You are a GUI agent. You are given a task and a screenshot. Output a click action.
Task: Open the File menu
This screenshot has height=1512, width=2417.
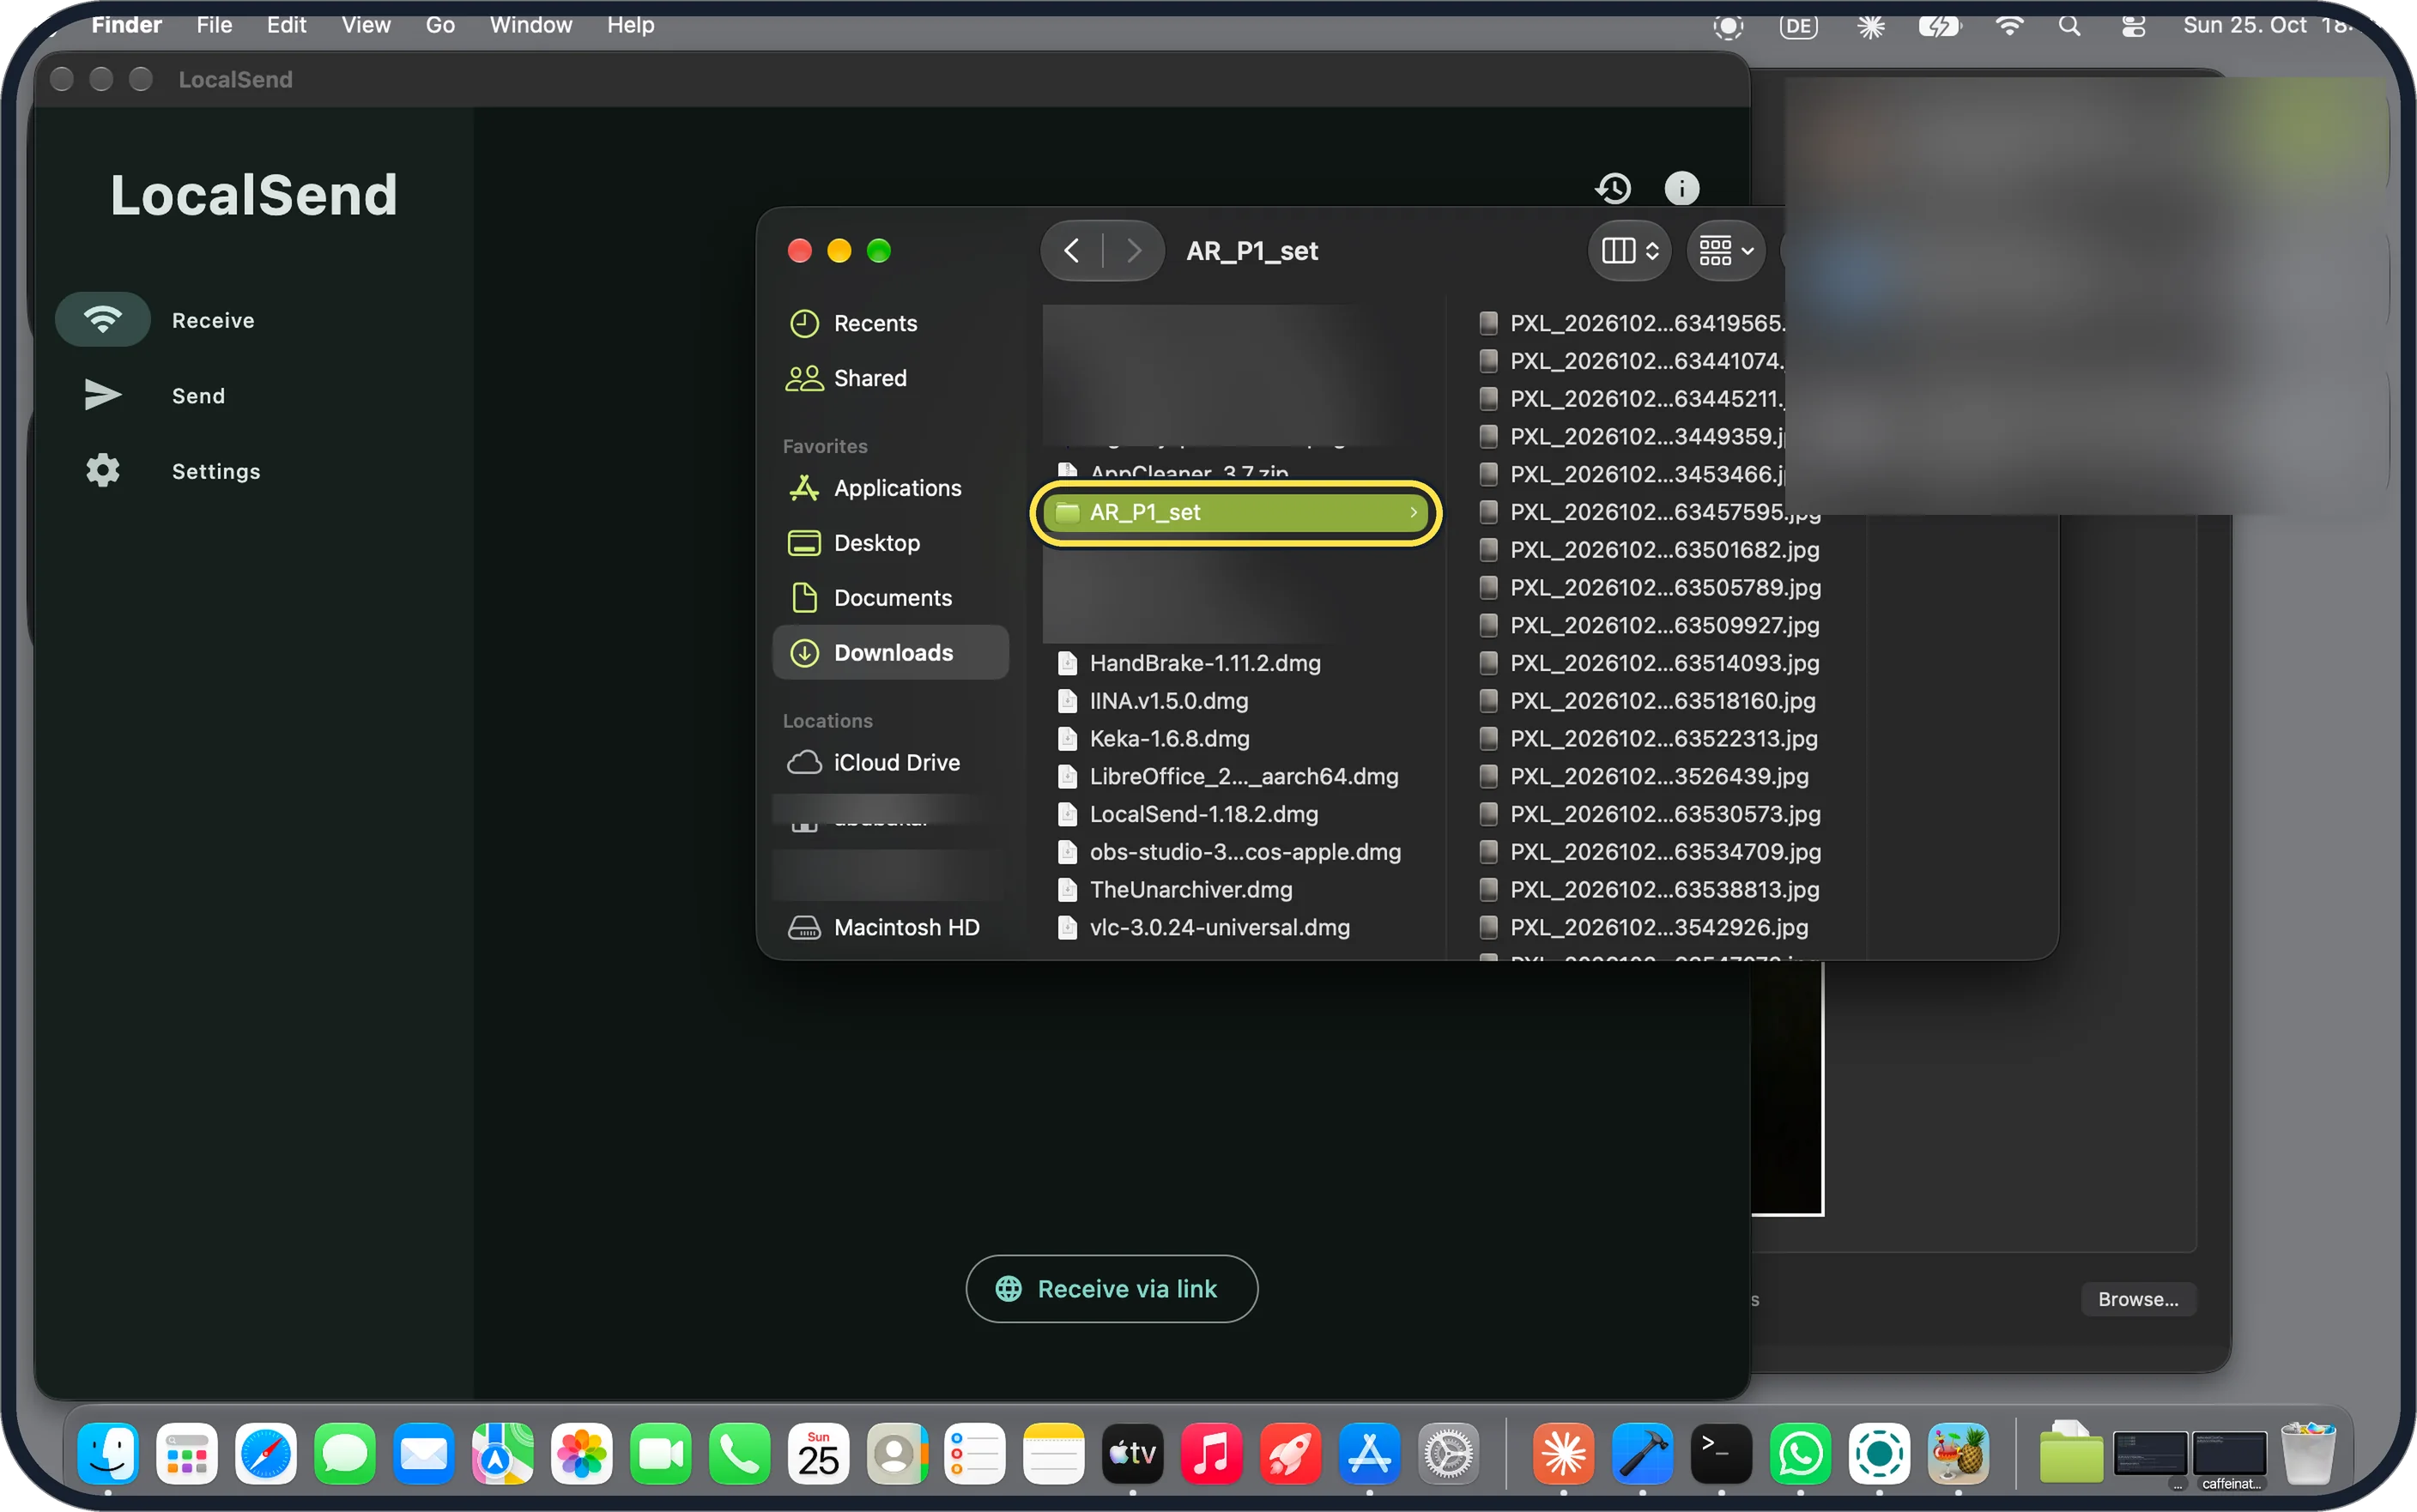(x=214, y=25)
